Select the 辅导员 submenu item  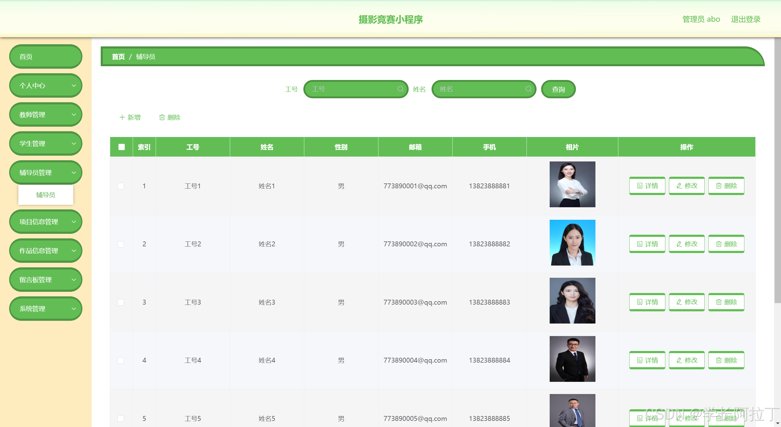pos(46,195)
